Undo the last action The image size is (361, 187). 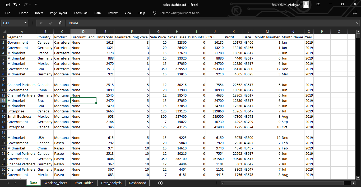(15, 4)
